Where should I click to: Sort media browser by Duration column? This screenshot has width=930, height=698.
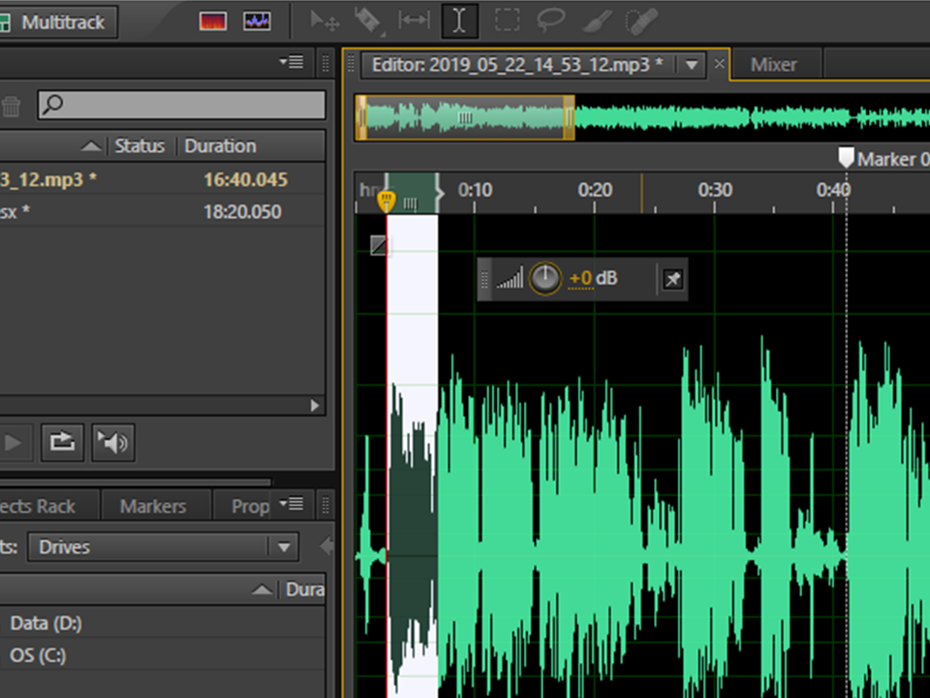(304, 589)
